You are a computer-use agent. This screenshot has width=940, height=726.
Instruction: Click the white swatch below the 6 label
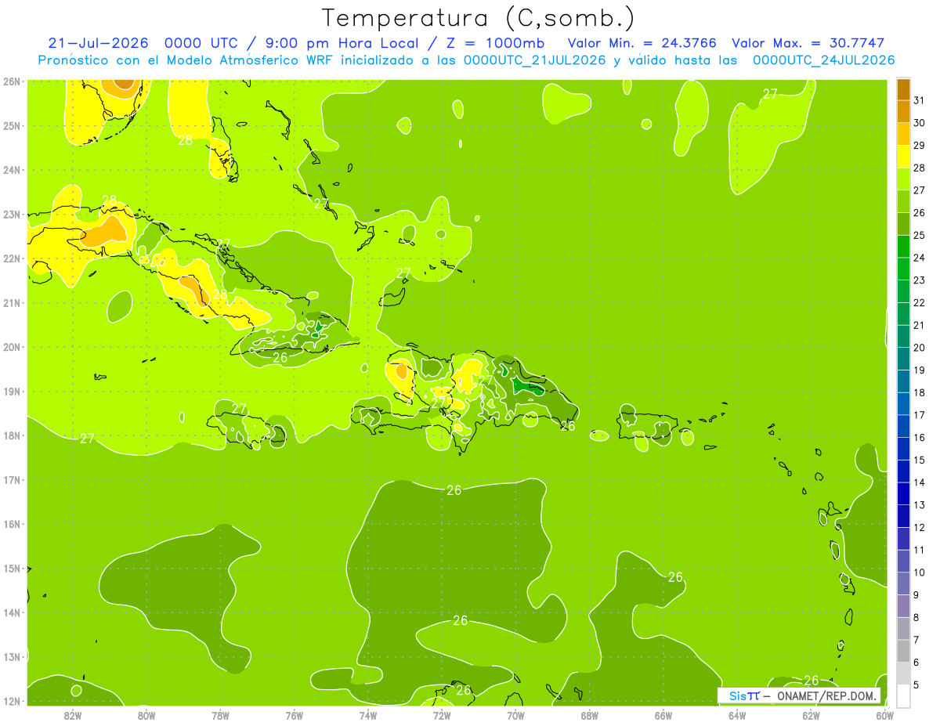click(x=903, y=696)
